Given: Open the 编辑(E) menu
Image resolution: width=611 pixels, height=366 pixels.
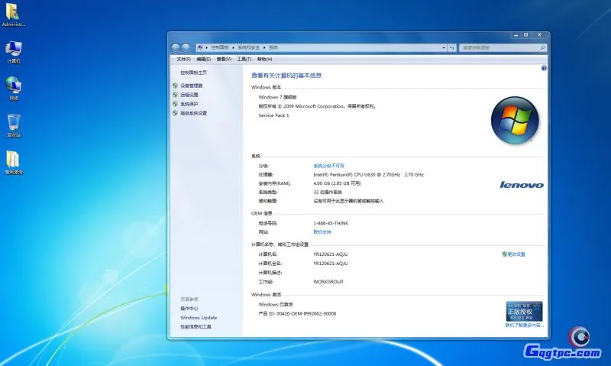Looking at the screenshot, I should (203, 60).
